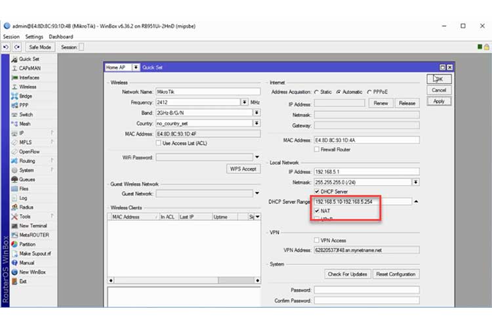Viewport: 492px width, 328px height.
Task: Open the Interfaces sidebar item
Action: [29, 77]
